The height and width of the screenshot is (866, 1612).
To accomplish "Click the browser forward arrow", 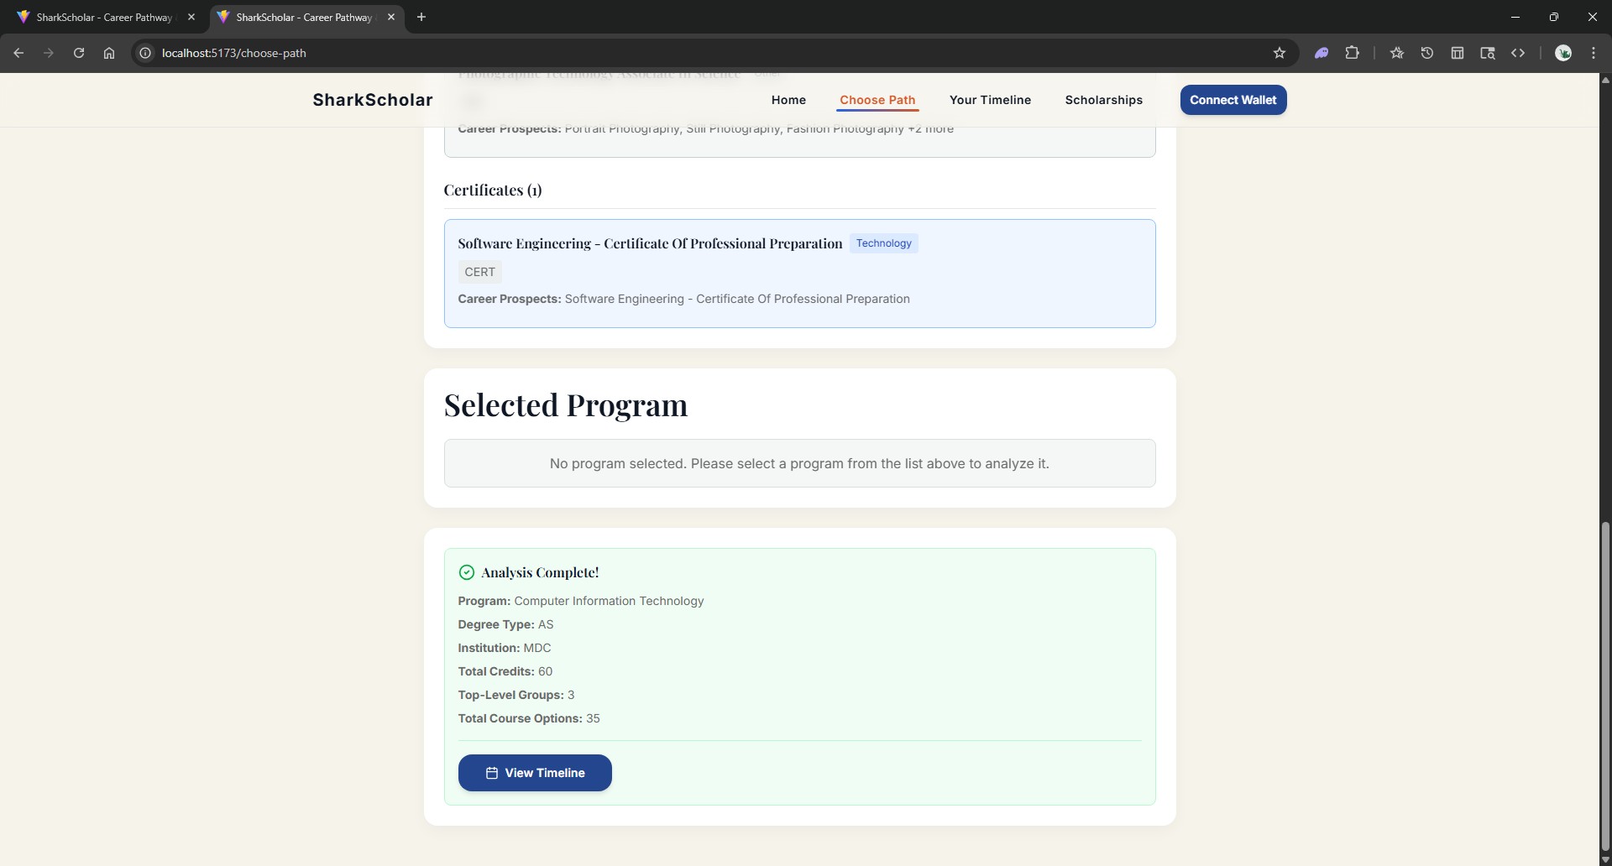I will point(49,53).
